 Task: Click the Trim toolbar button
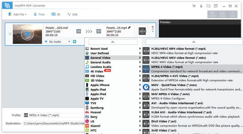click(x=39, y=14)
